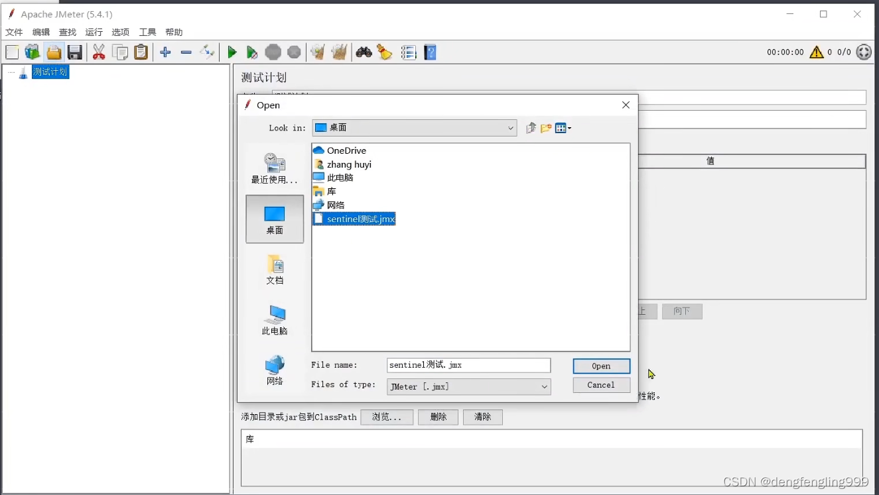Click the Copy toolbar icon
The width and height of the screenshot is (879, 495).
point(120,52)
